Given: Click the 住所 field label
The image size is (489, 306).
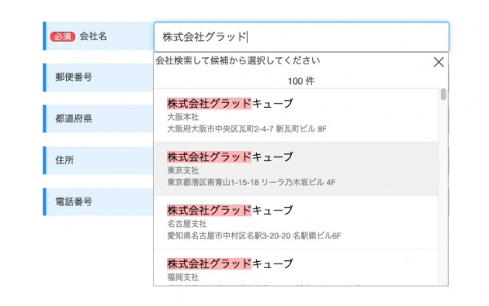Looking at the screenshot, I should click(x=64, y=160).
